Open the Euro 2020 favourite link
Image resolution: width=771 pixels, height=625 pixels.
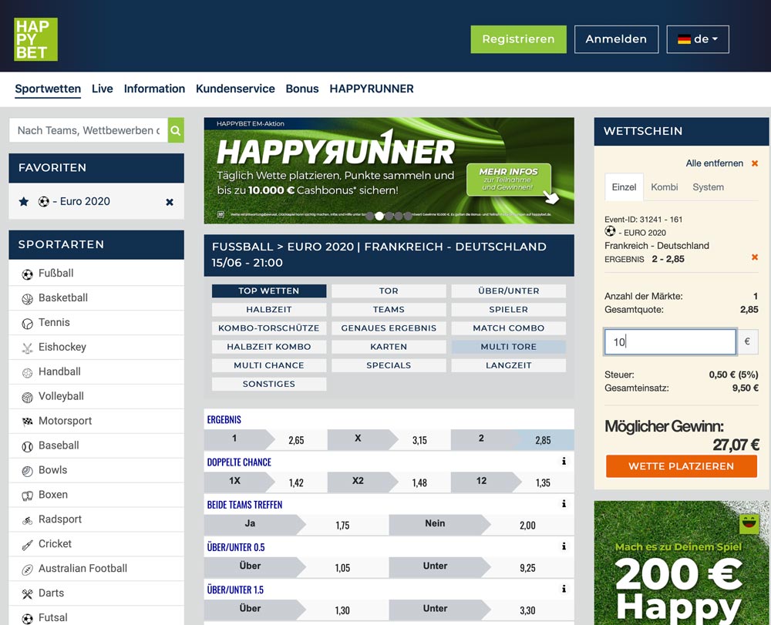click(85, 201)
